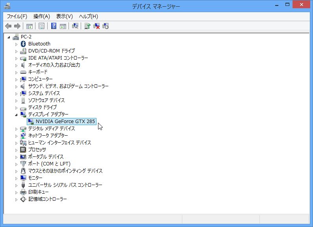Click the ネットワーク アダプター icon
The image size is (313, 227).
(x=23, y=136)
